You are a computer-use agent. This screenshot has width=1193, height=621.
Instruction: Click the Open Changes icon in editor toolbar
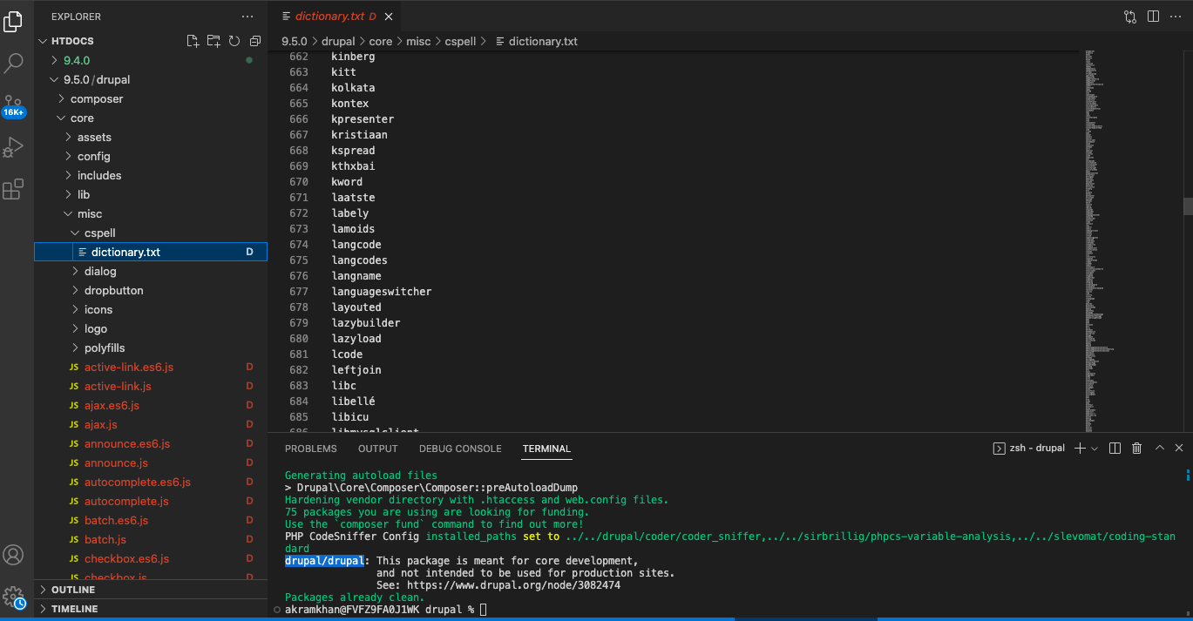[x=1130, y=16]
